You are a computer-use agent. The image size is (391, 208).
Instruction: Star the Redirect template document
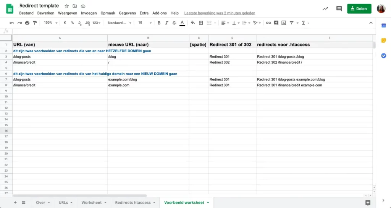[67, 6]
